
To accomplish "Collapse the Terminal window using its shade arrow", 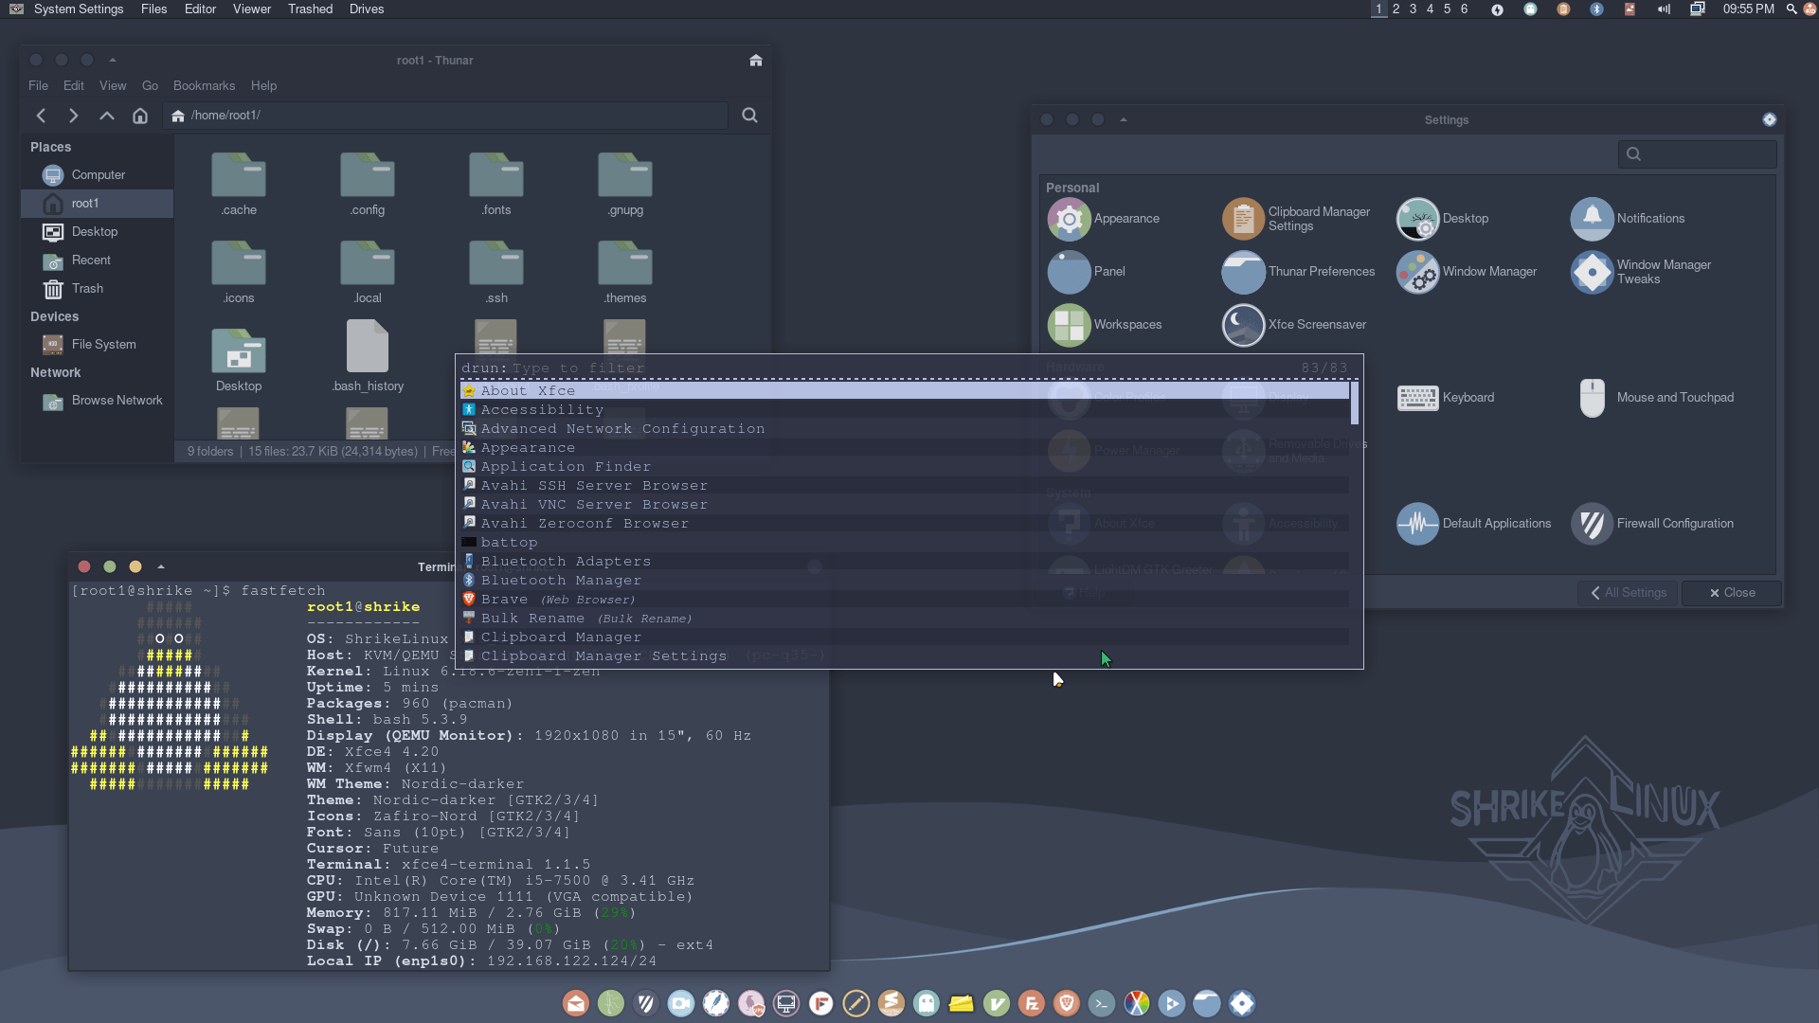I will (x=160, y=565).
